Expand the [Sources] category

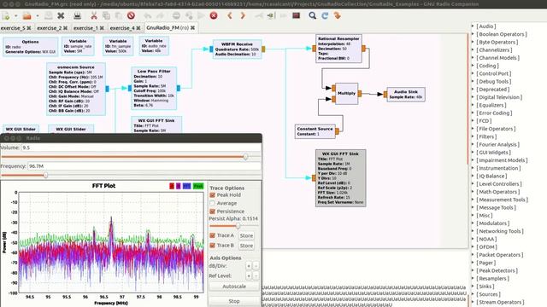click(473, 294)
